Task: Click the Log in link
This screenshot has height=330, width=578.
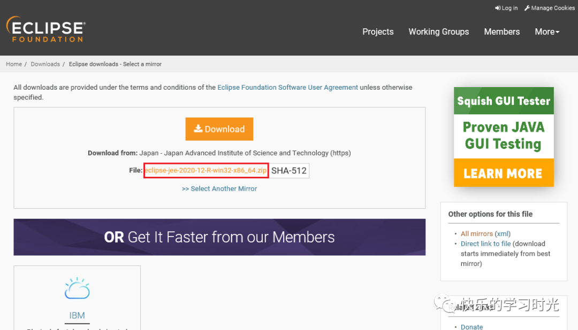Action: [506, 8]
